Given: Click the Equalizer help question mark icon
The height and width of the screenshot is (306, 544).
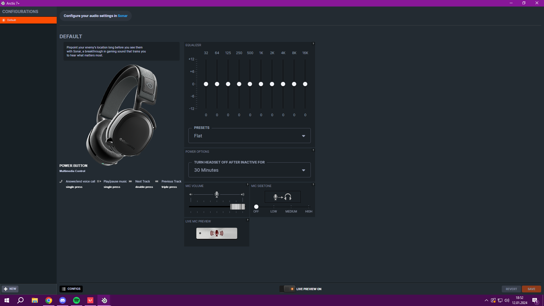Looking at the screenshot, I should click(313, 44).
